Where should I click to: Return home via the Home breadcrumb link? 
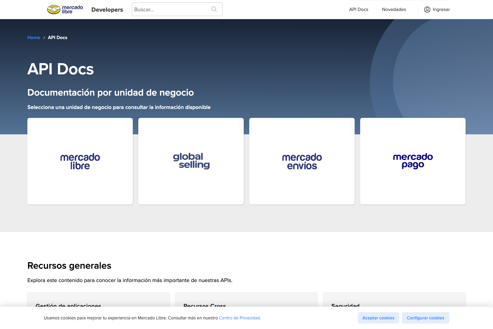(34, 37)
